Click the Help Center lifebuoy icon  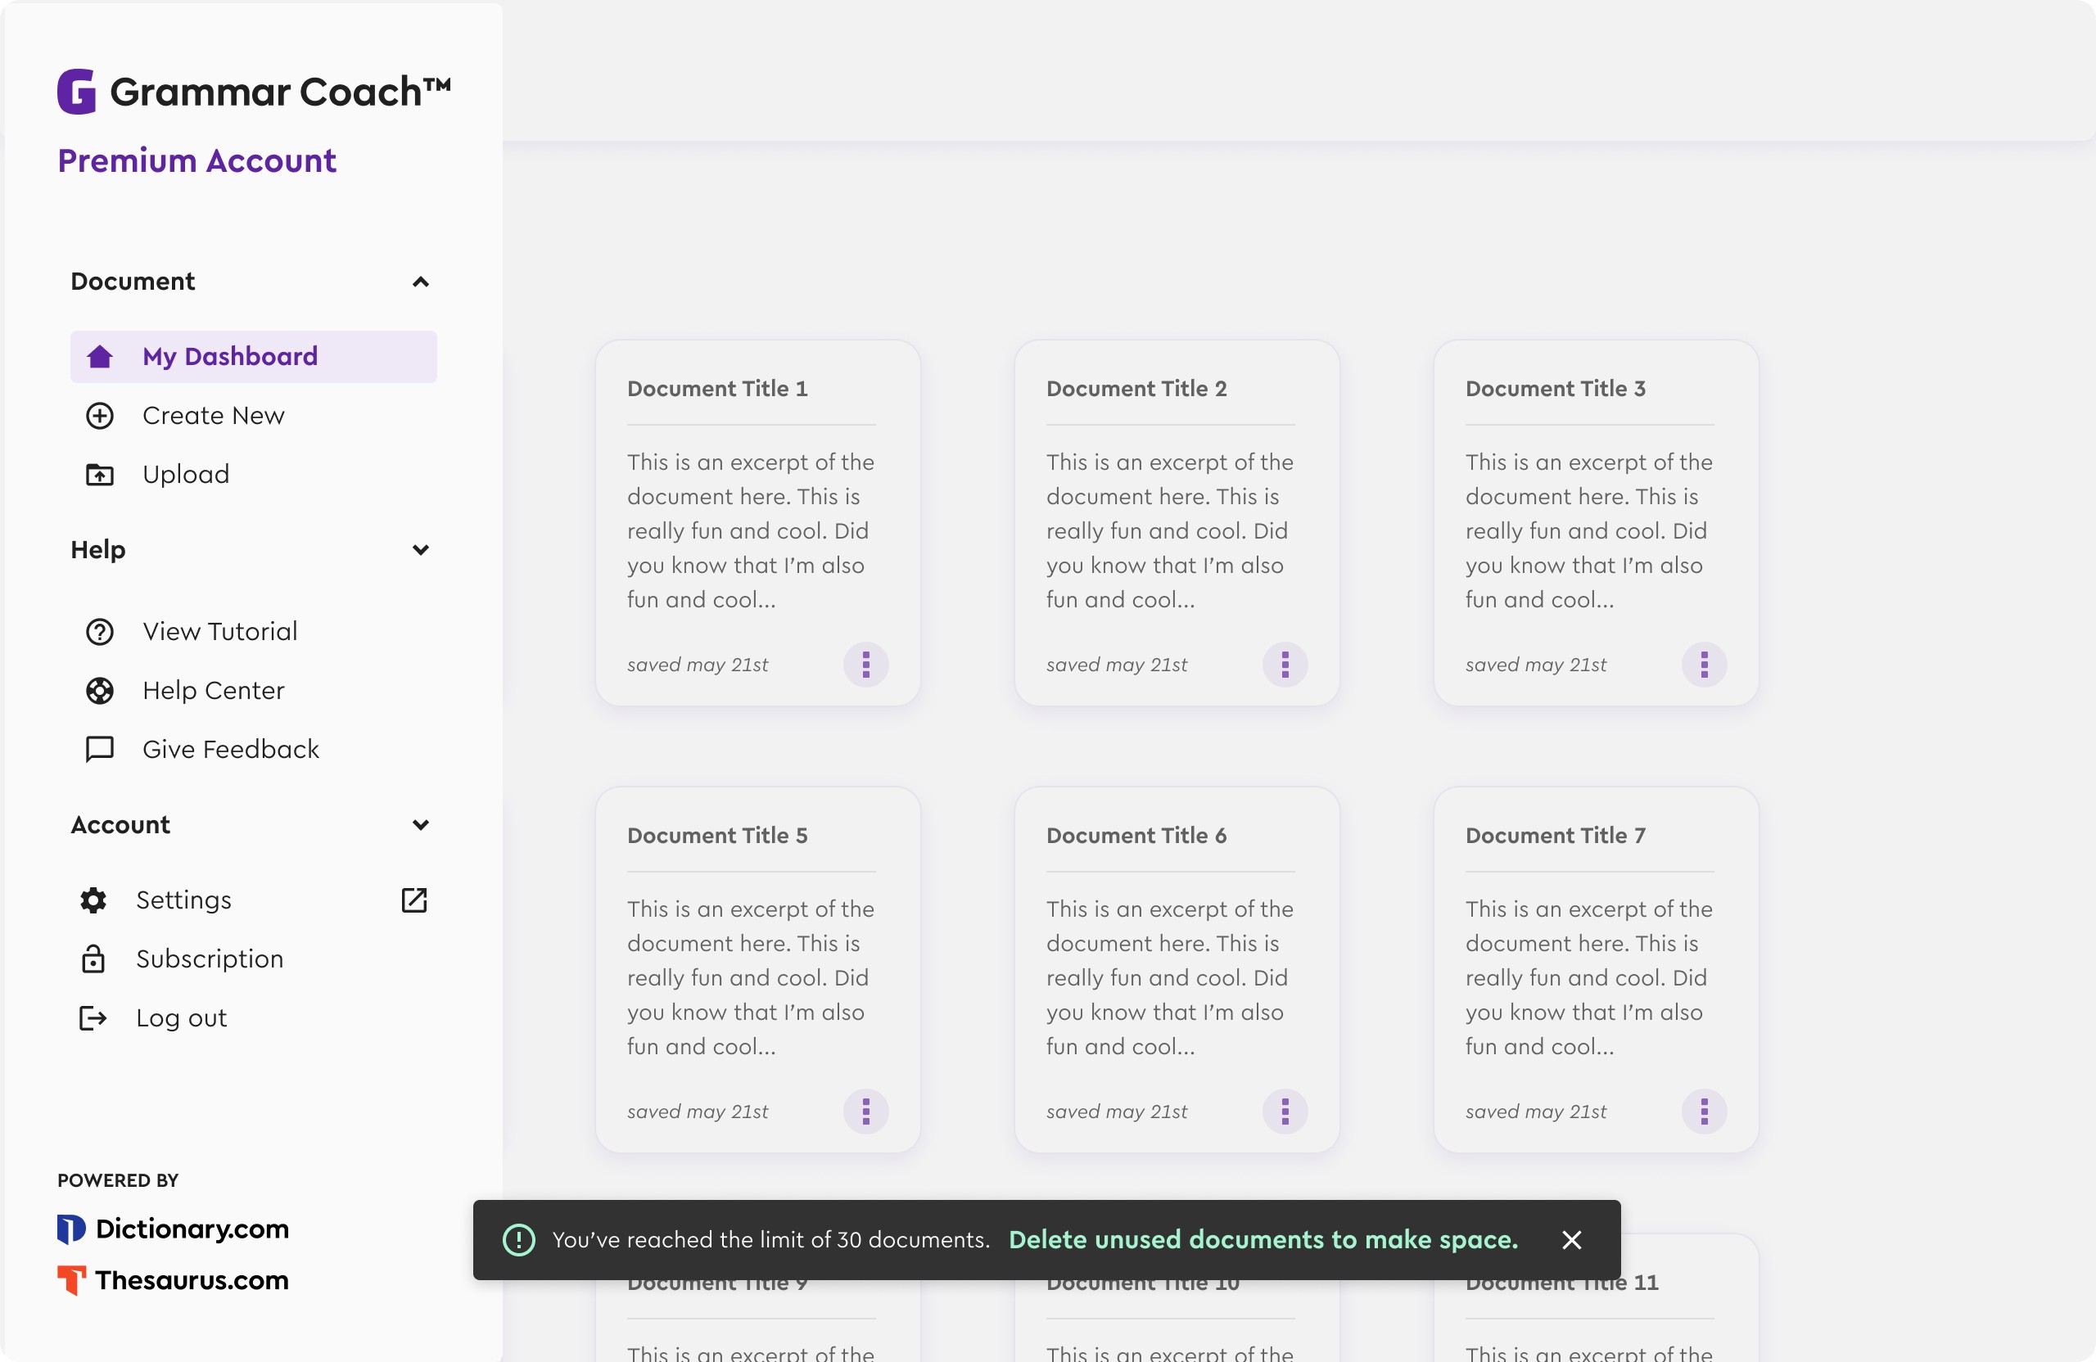click(x=100, y=691)
